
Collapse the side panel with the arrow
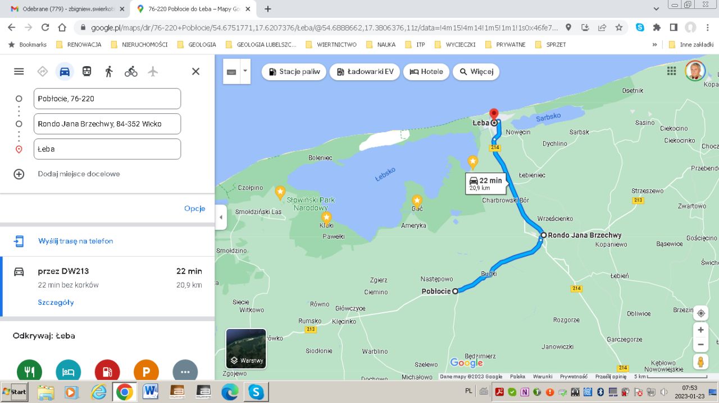221,217
